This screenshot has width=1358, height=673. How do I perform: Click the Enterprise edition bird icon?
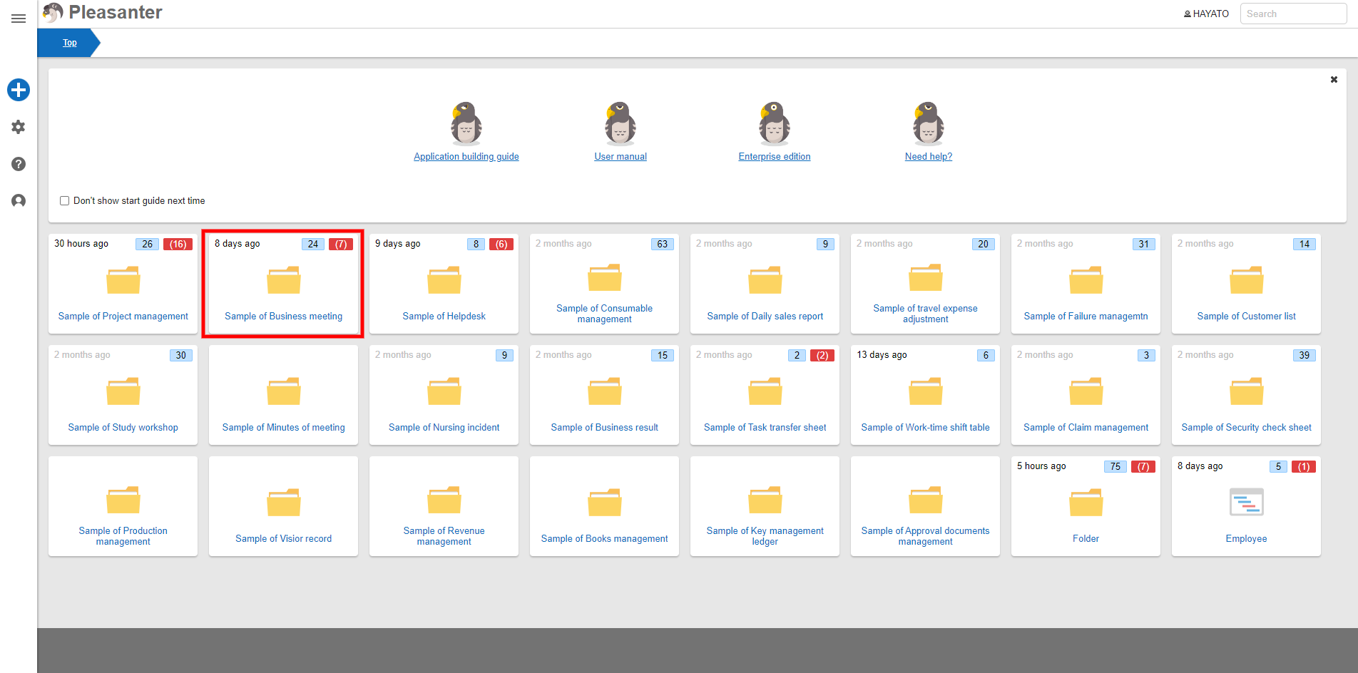coord(775,123)
